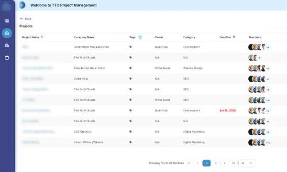
Task: Go back using the Back link
Action: [x=26, y=19]
